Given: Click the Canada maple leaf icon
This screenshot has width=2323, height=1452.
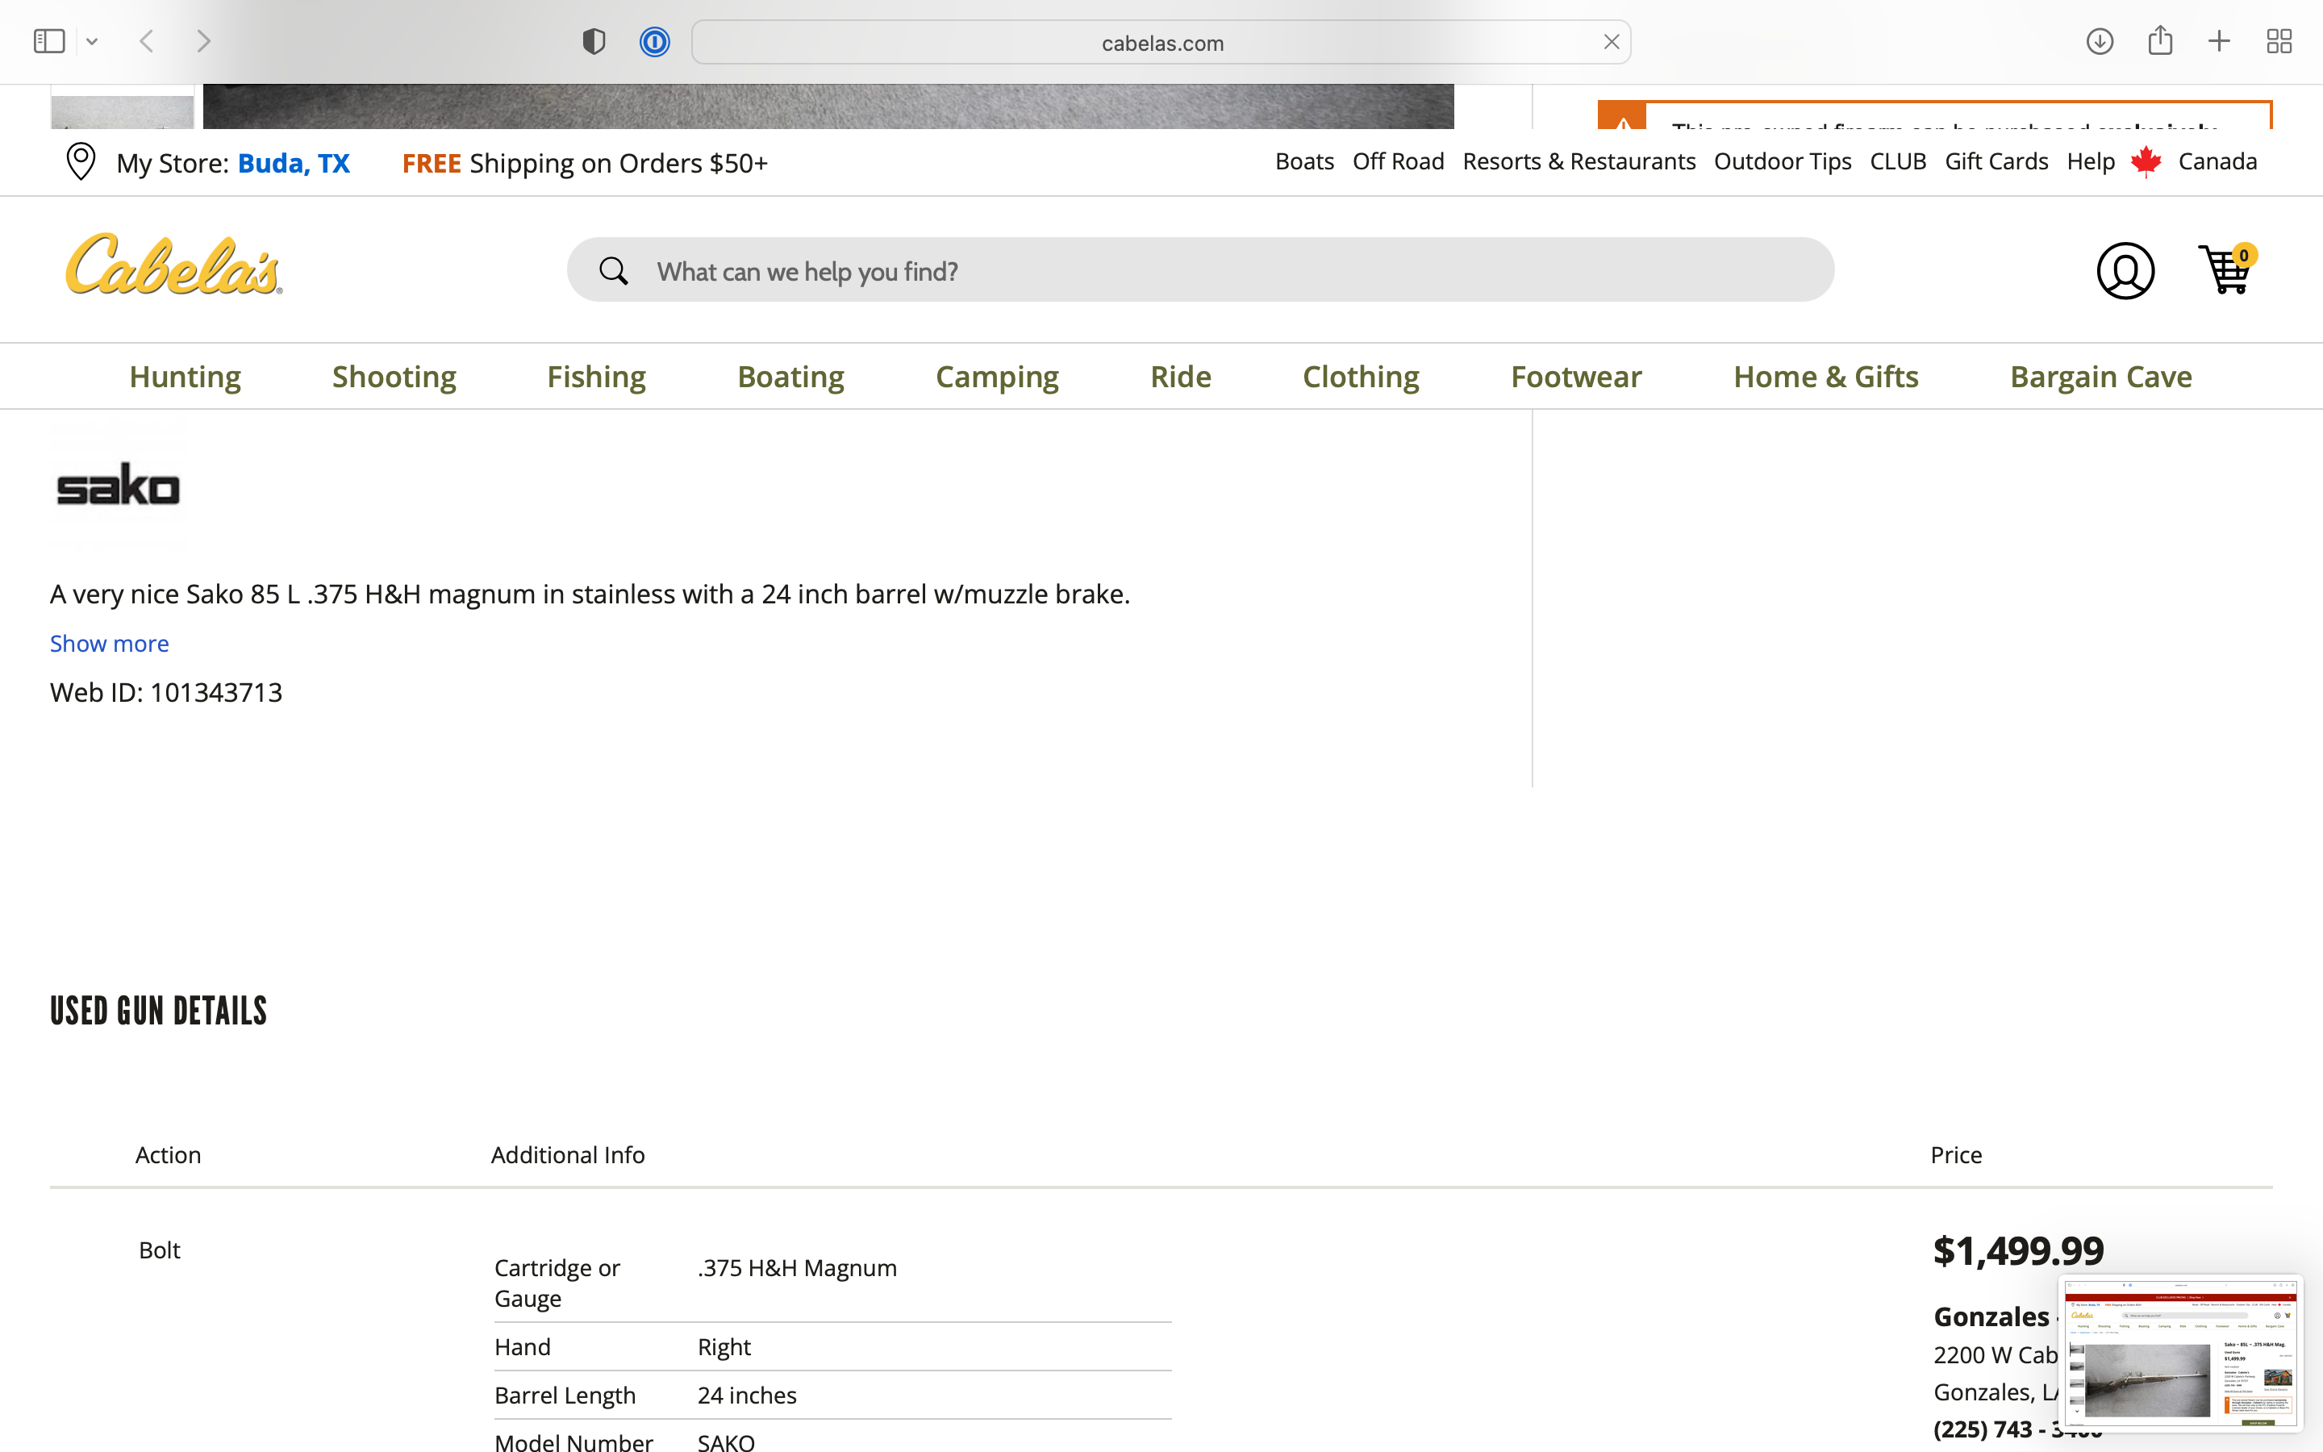Looking at the screenshot, I should pos(2146,161).
